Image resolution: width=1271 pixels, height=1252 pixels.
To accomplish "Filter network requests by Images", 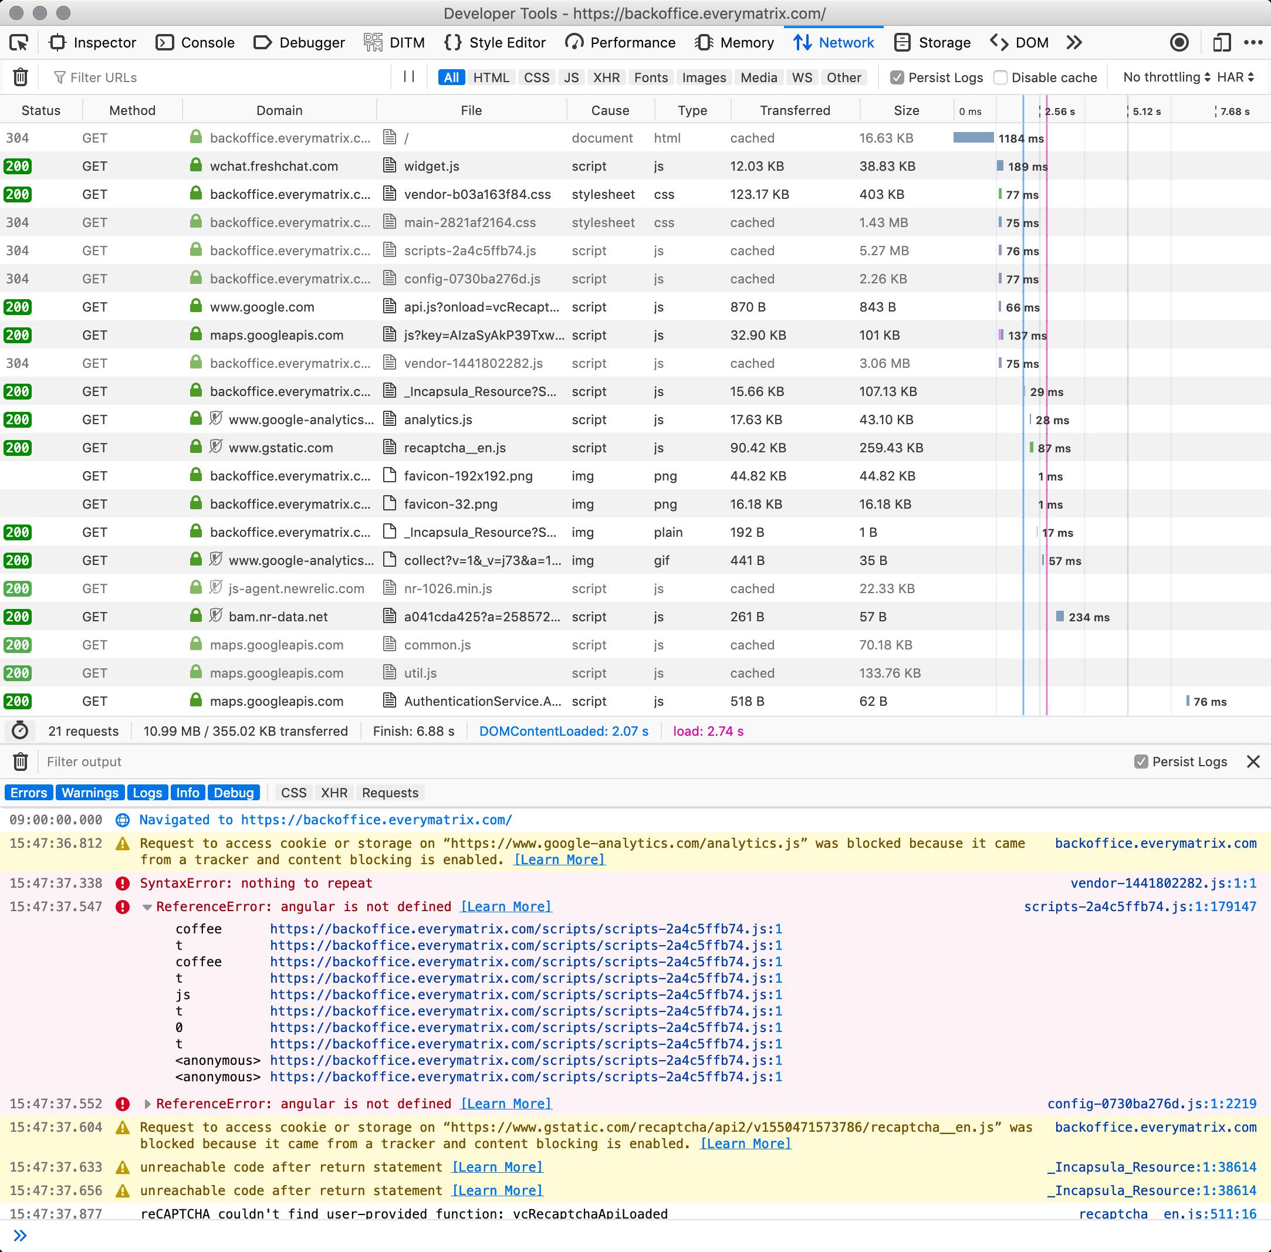I will pos(703,77).
